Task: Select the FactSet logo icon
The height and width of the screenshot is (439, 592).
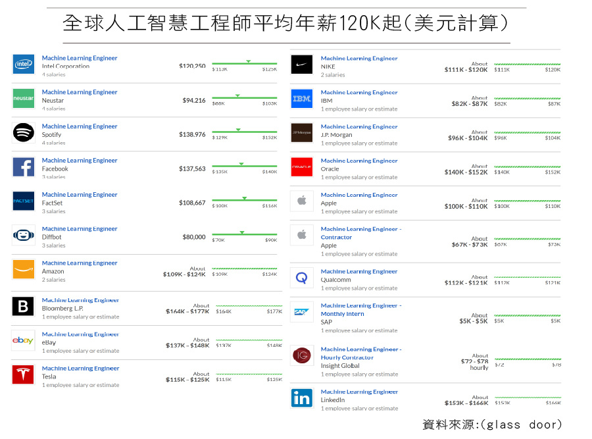Action: click(x=24, y=201)
